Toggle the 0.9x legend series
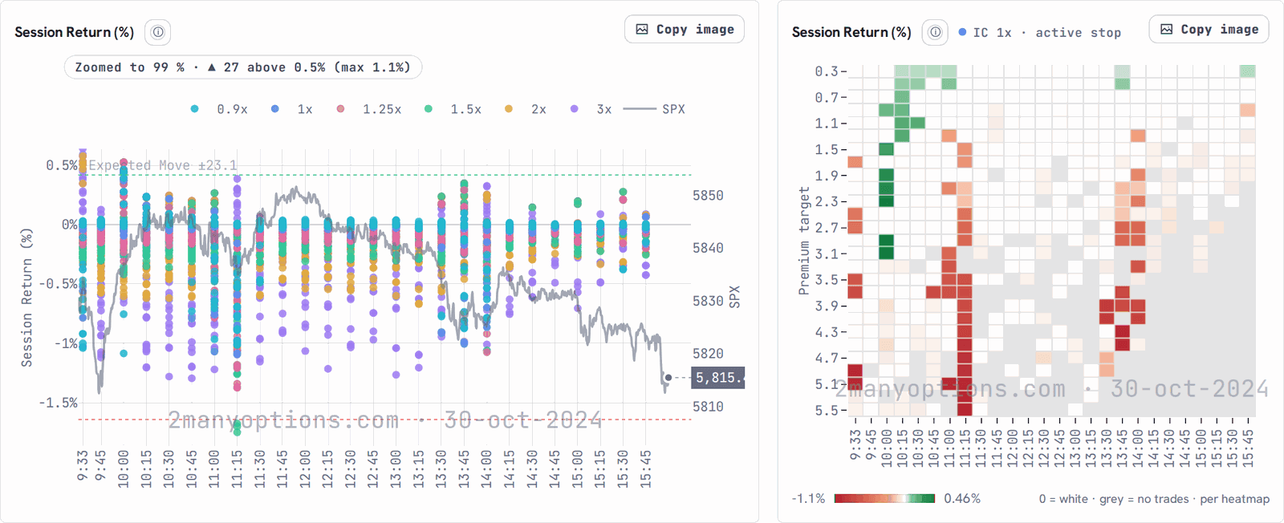 tap(220, 109)
